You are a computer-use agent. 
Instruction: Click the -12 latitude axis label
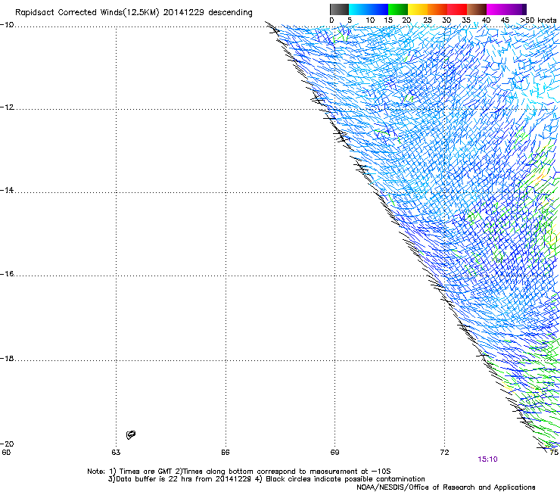point(7,107)
